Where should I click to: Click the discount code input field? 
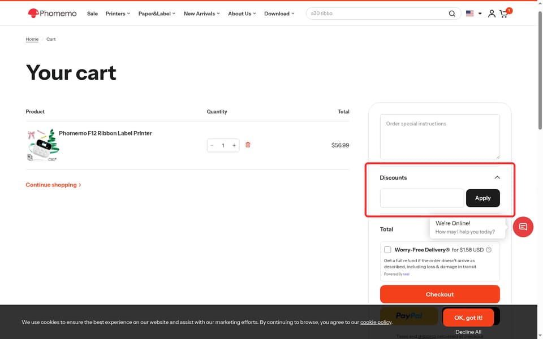point(422,198)
